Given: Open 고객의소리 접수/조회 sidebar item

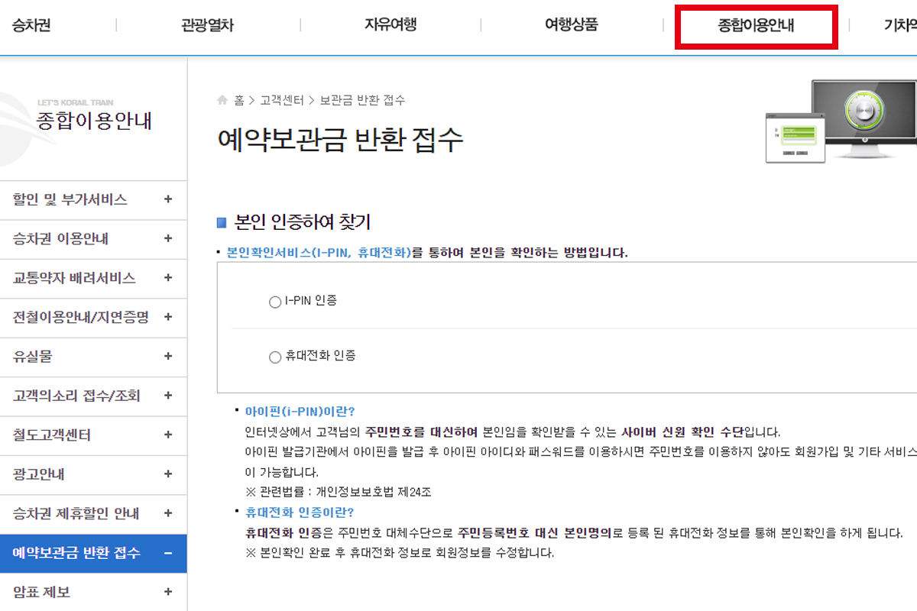Looking at the screenshot, I should coord(76,396).
